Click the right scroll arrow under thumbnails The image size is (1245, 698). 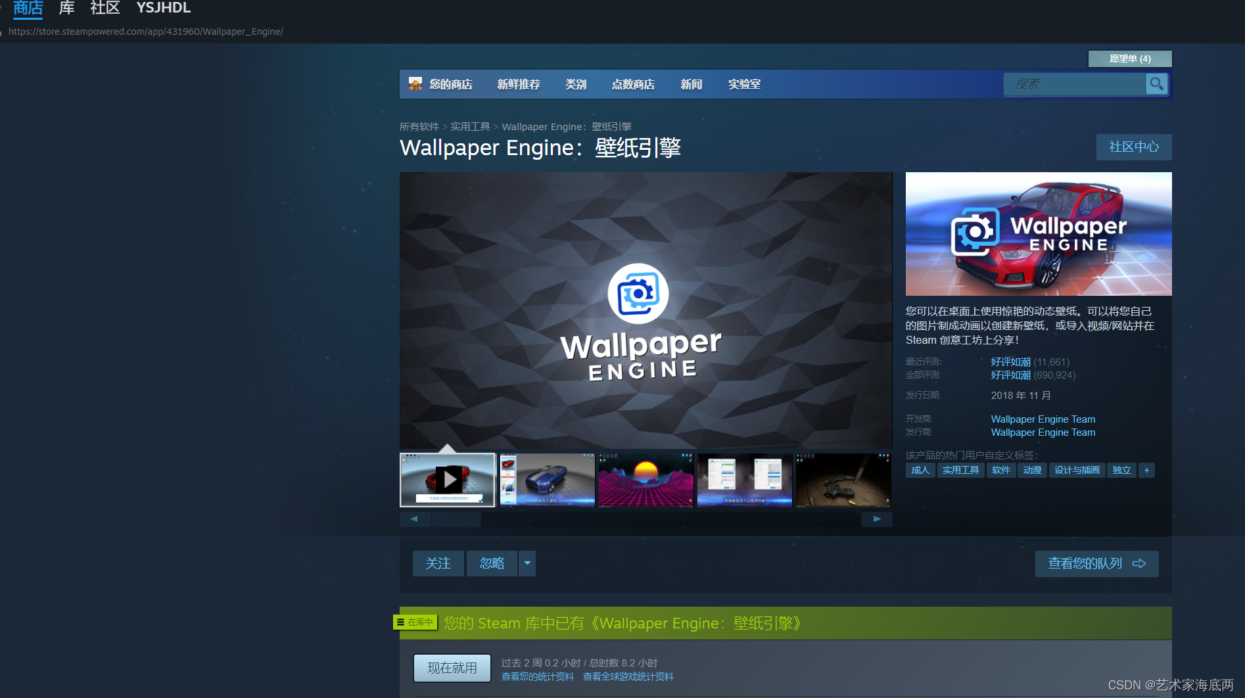point(877,519)
